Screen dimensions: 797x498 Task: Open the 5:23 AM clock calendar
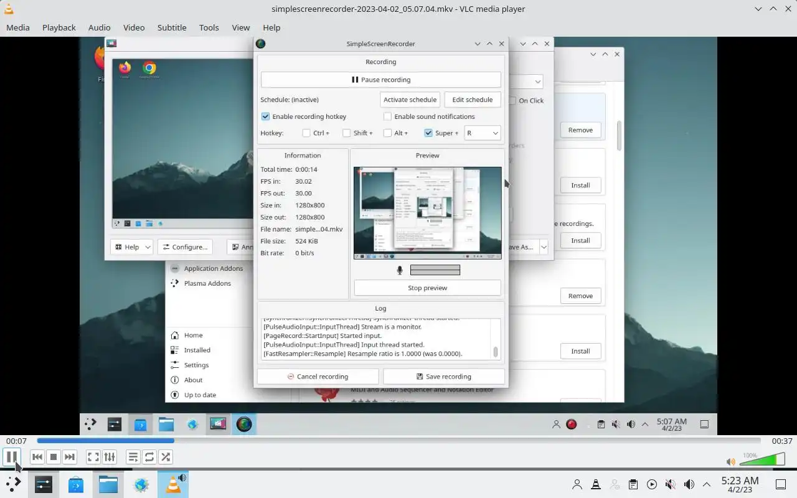pos(740,484)
